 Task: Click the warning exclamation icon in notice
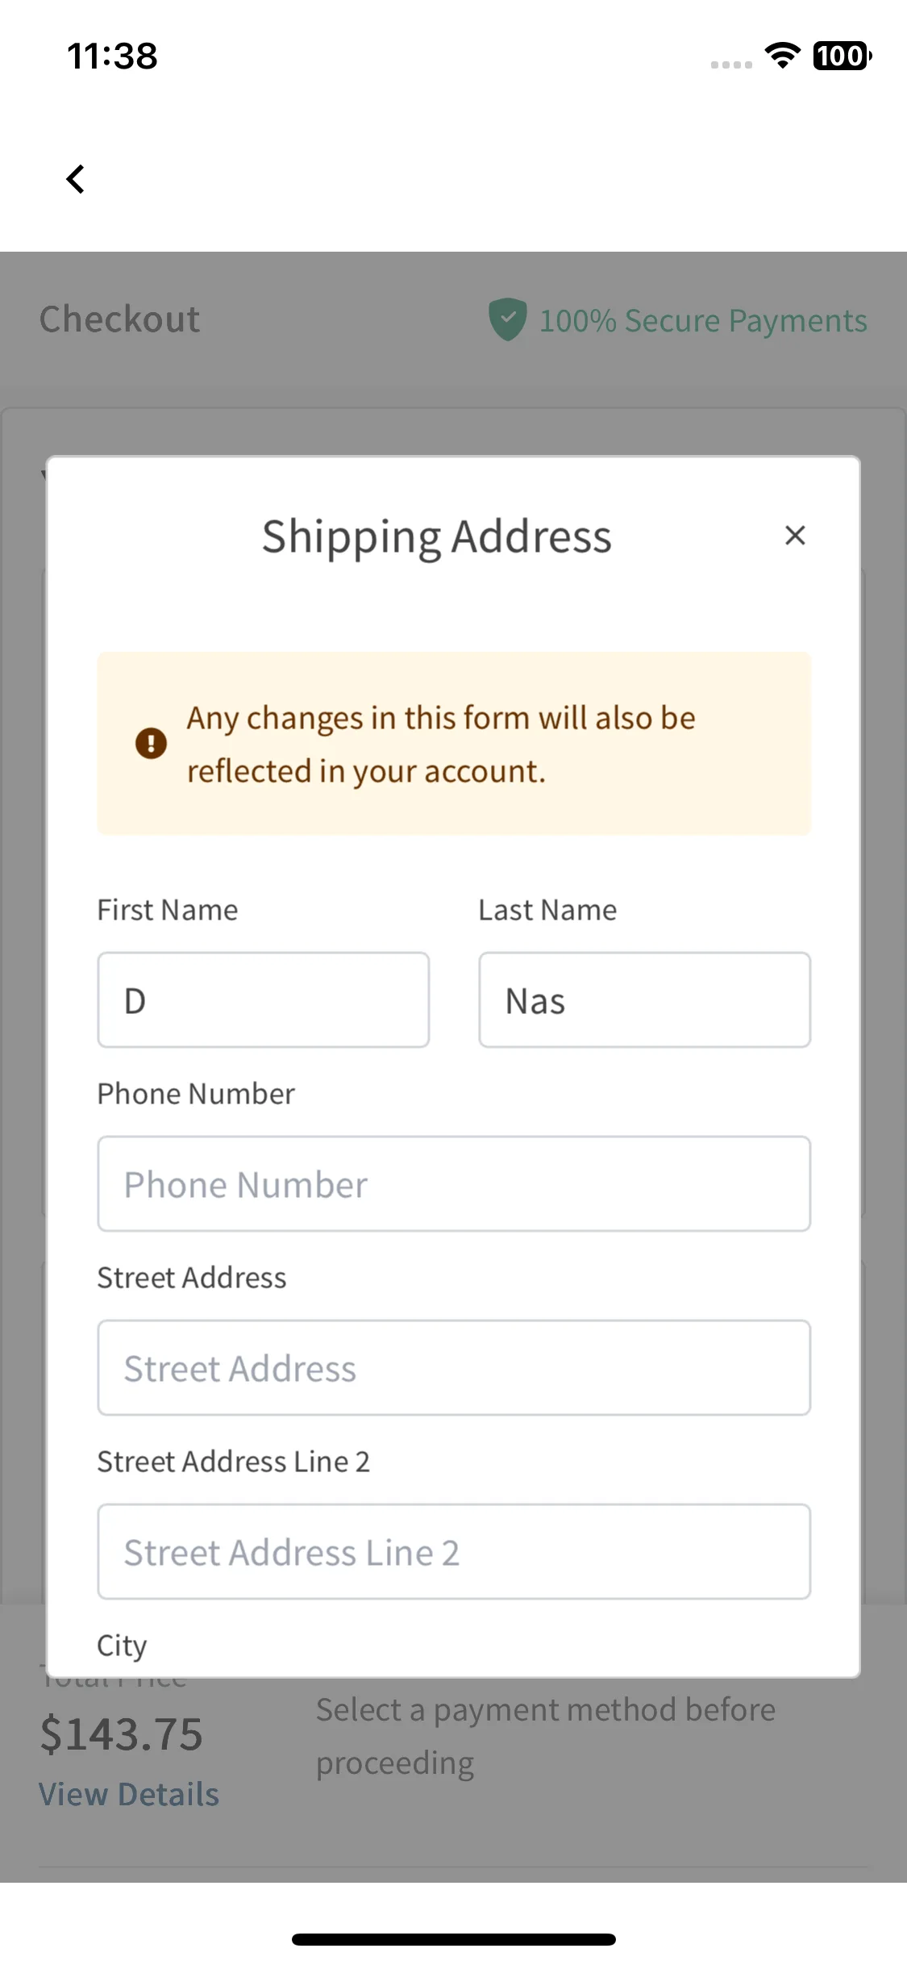pos(151,743)
